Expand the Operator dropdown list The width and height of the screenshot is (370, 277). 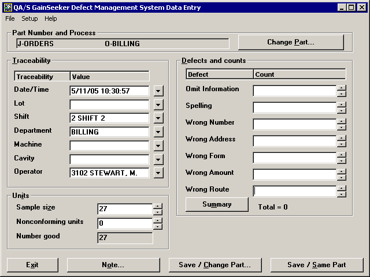point(158,173)
